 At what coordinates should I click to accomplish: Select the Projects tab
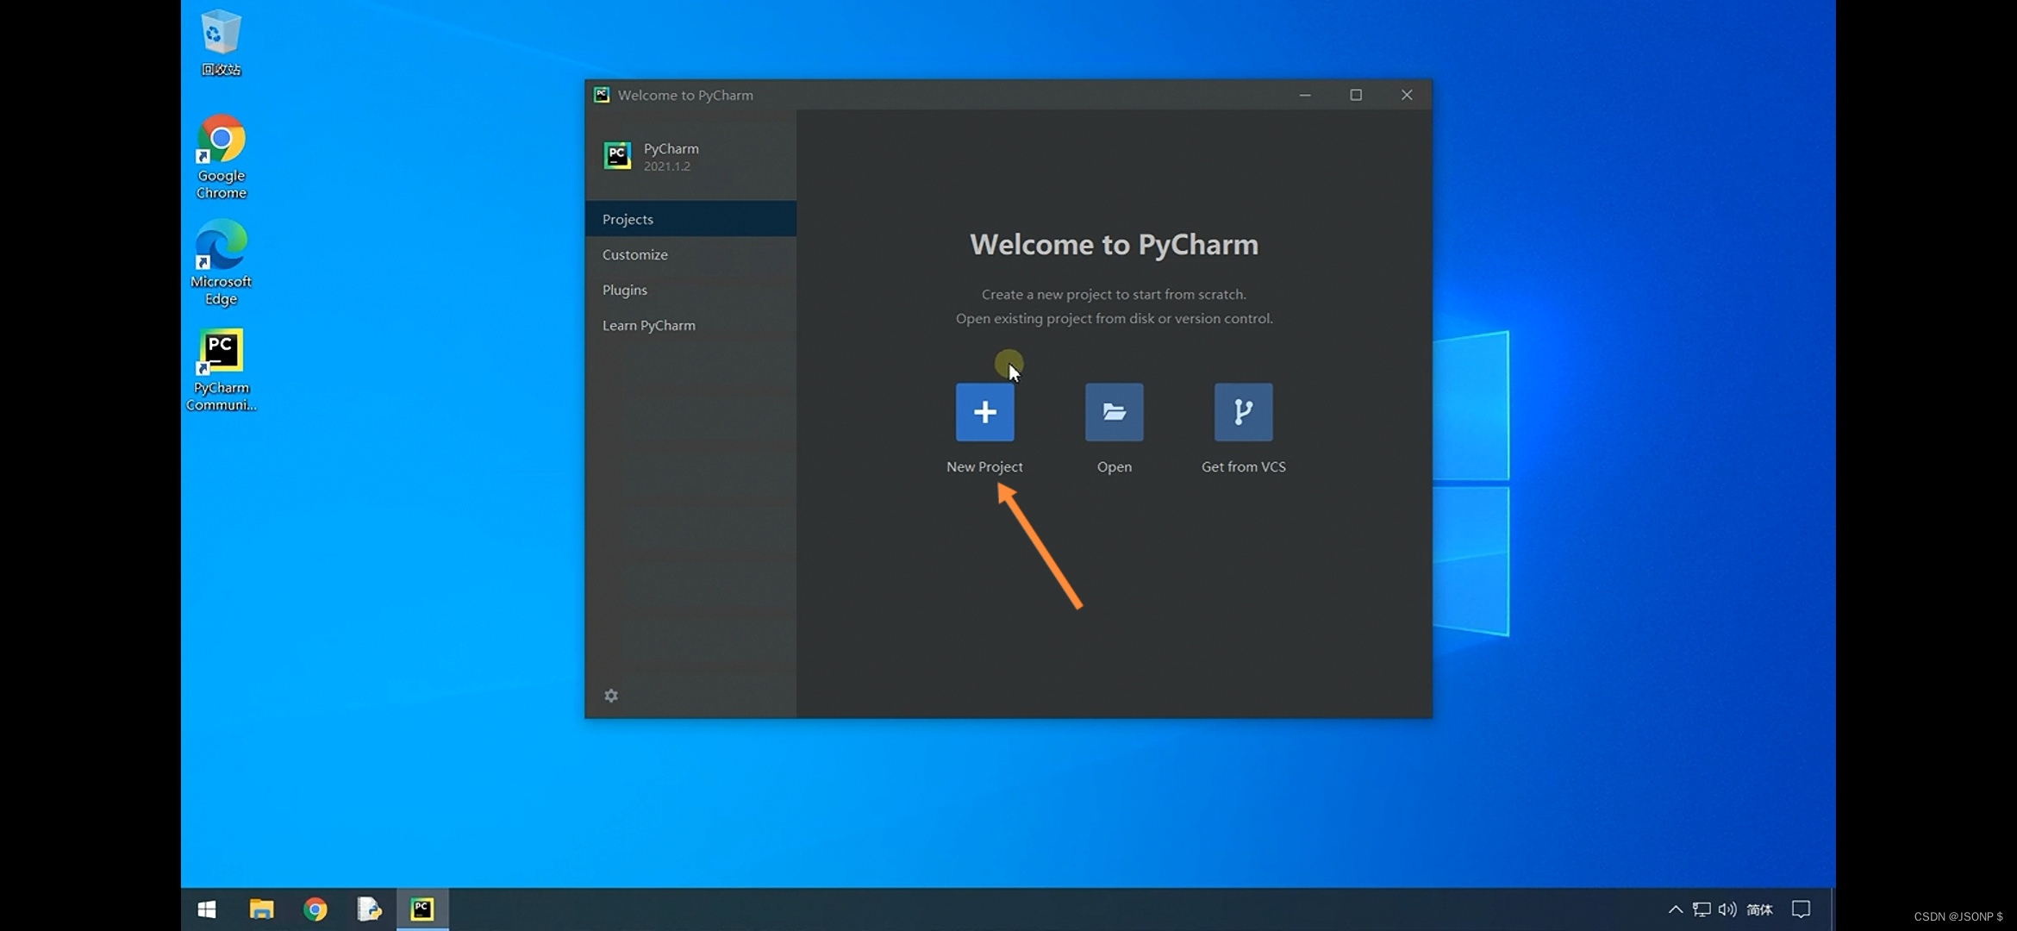[690, 219]
